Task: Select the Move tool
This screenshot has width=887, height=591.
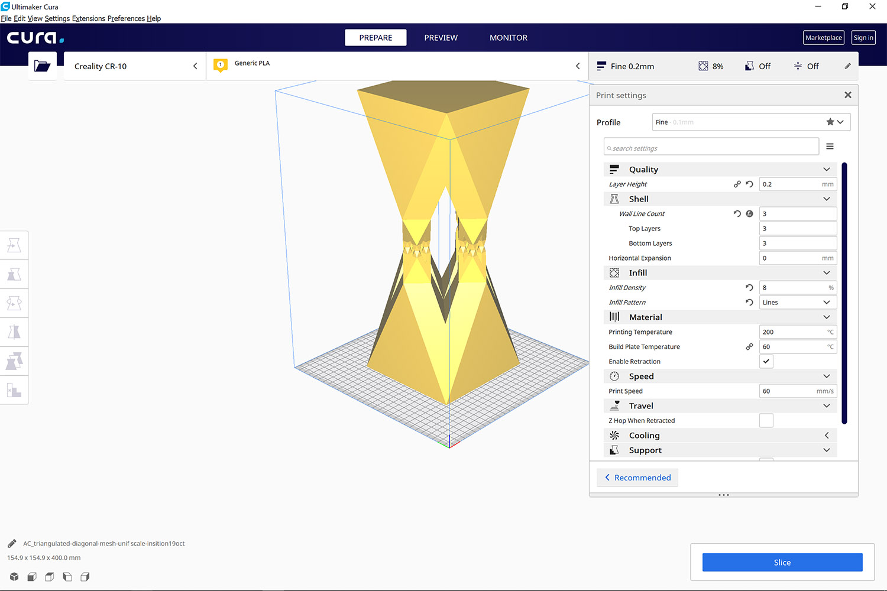Action: (14, 245)
